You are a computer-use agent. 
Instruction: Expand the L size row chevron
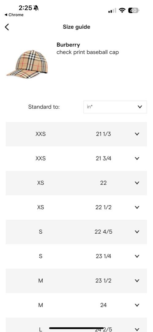tap(137, 330)
